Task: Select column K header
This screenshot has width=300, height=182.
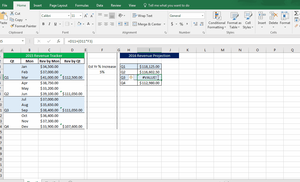Action: click(187, 50)
